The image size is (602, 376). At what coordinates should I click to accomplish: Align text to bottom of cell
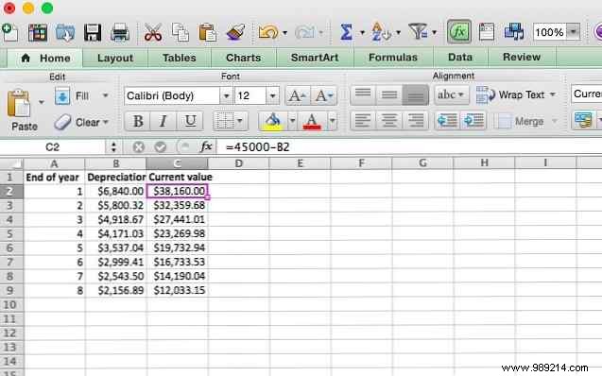point(415,94)
